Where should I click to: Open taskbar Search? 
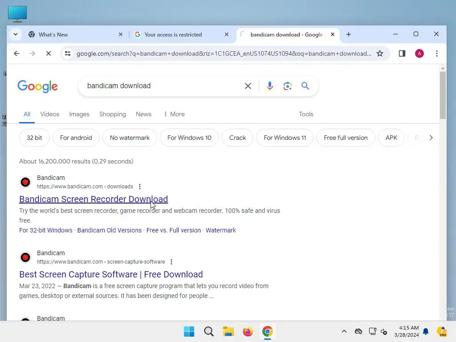point(209,331)
